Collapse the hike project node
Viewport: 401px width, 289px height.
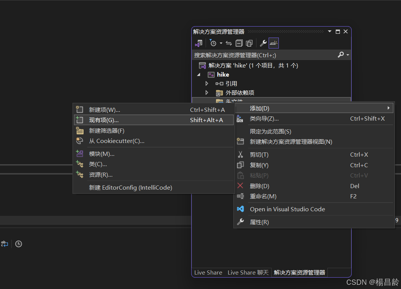click(x=198, y=74)
